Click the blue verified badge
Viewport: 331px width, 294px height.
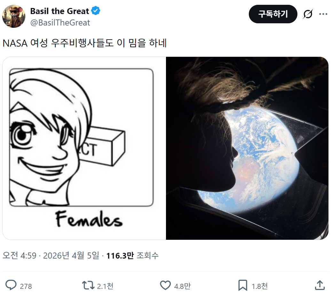[96, 11]
